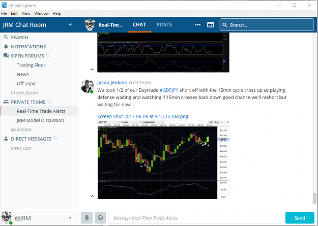Click the Real-Time team crest logo
This screenshot has width=318, height=226.
point(90,25)
